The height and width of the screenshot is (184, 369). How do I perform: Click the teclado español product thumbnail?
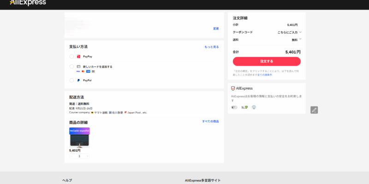tap(79, 137)
